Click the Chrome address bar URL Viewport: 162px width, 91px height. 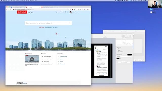[24, 9]
